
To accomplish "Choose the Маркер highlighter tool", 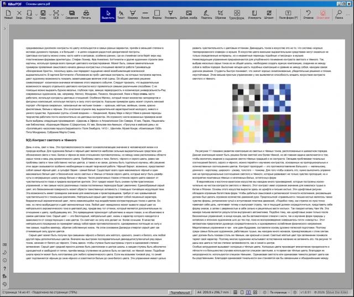I will pyautogui.click(x=133, y=15).
